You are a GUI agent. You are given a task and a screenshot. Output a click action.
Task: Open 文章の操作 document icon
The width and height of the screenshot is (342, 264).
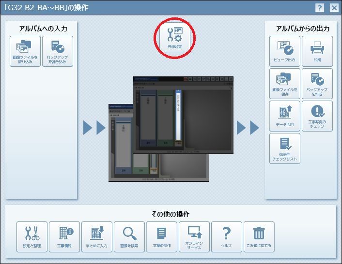(x=162, y=237)
